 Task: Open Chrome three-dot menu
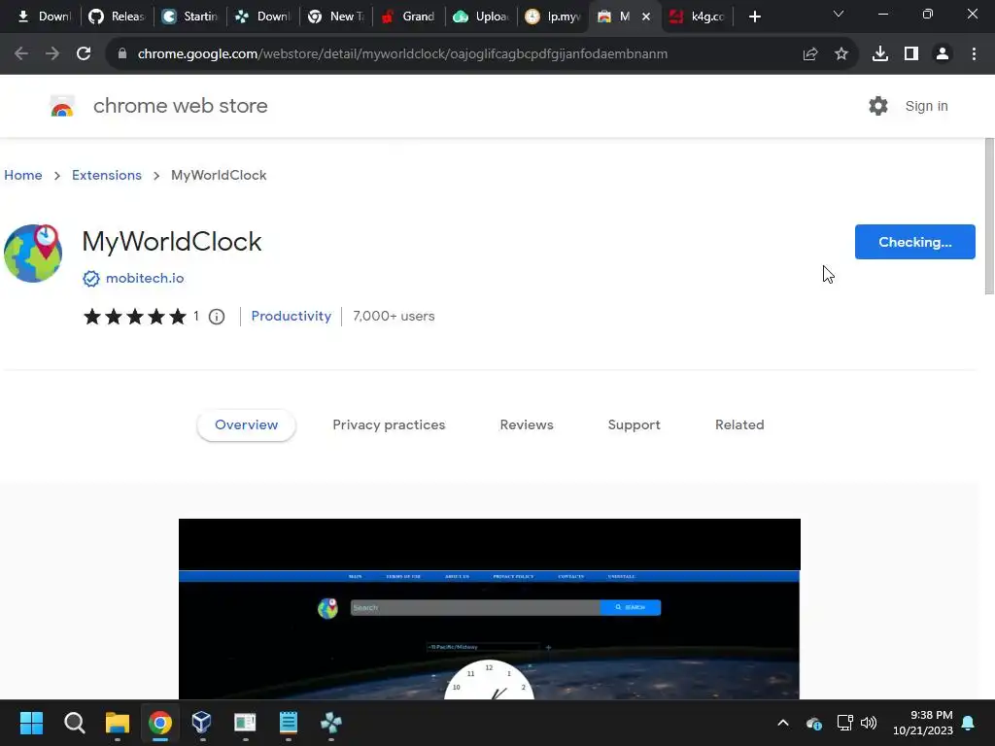click(x=974, y=54)
